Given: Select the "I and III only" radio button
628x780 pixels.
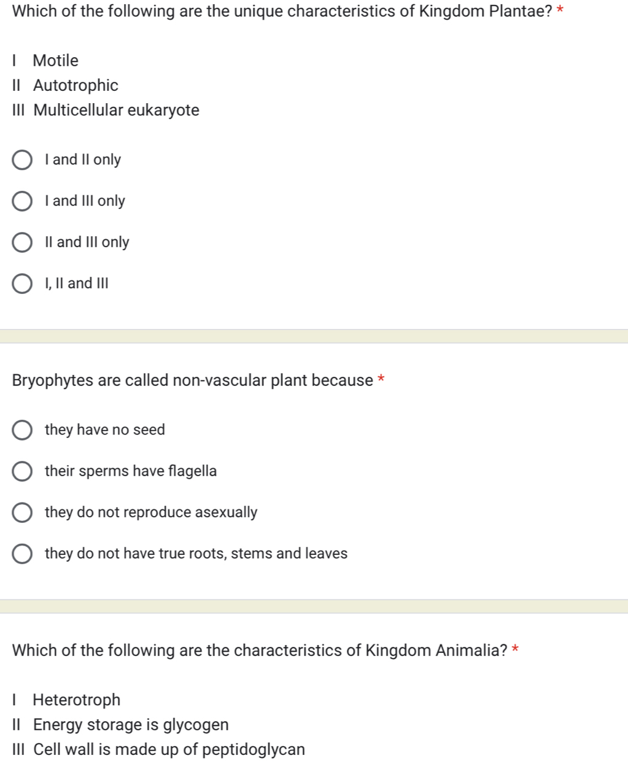Looking at the screenshot, I should [22, 201].
